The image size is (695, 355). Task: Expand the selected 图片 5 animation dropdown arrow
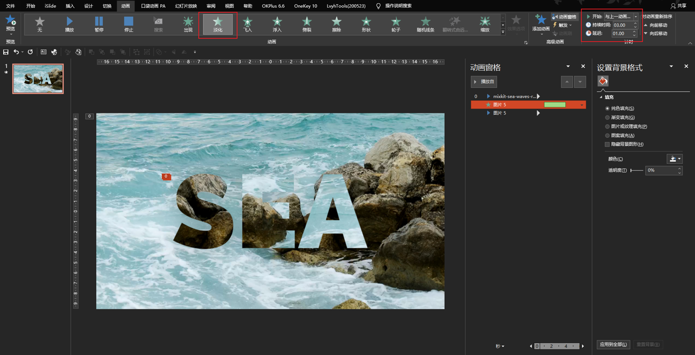[582, 105]
